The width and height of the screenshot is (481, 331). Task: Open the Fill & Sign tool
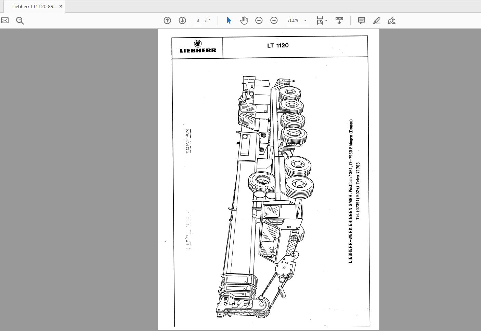391,20
